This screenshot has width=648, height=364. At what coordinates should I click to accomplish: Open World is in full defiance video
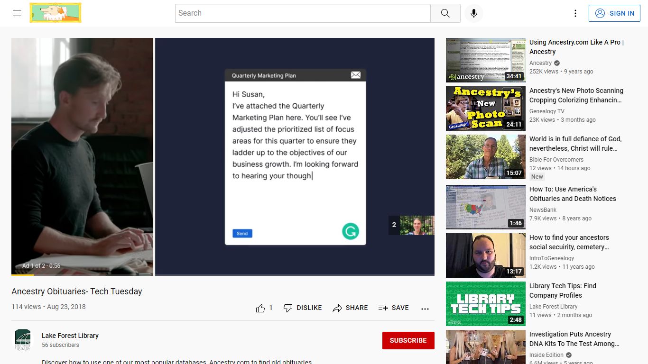pyautogui.click(x=575, y=144)
